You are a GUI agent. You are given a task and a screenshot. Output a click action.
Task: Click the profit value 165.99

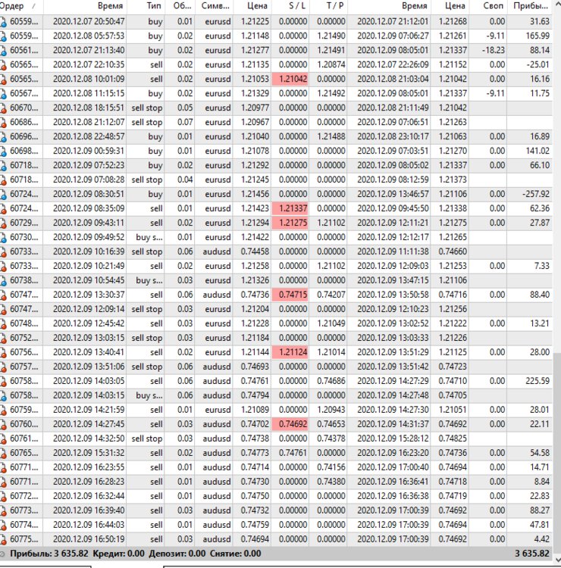point(537,36)
